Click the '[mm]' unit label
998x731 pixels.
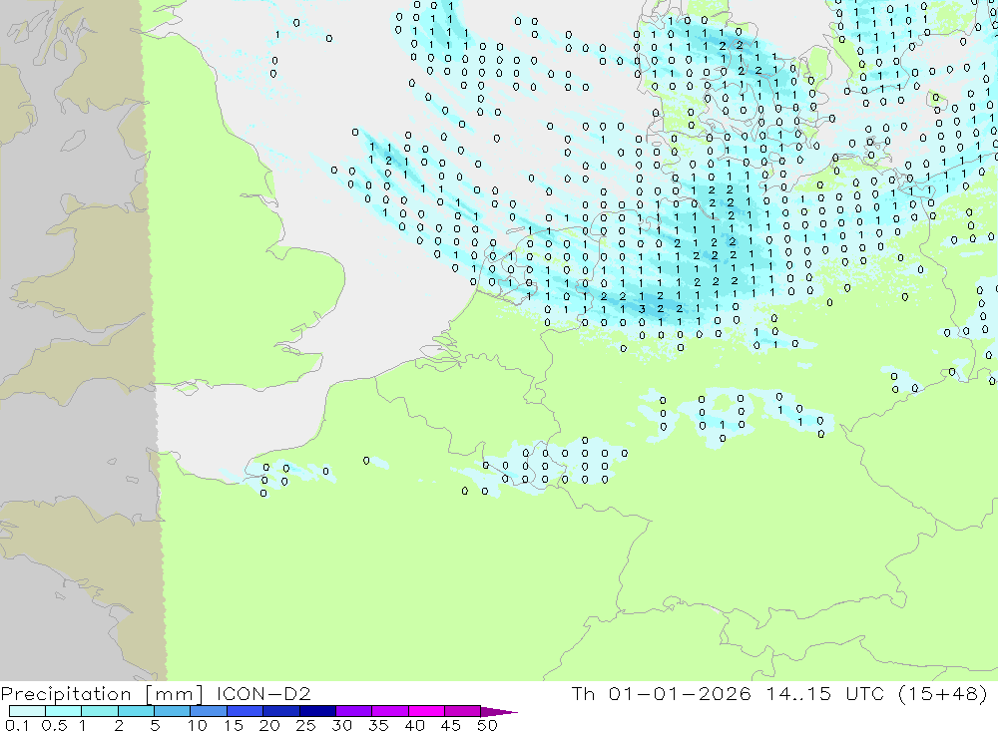[175, 694]
